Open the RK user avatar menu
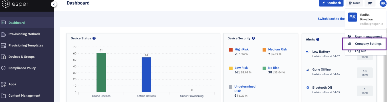The image size is (387, 102). 383,3
